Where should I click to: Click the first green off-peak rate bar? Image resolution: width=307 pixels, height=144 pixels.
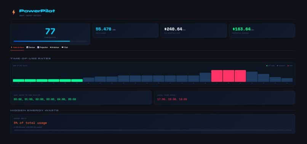(19, 81)
